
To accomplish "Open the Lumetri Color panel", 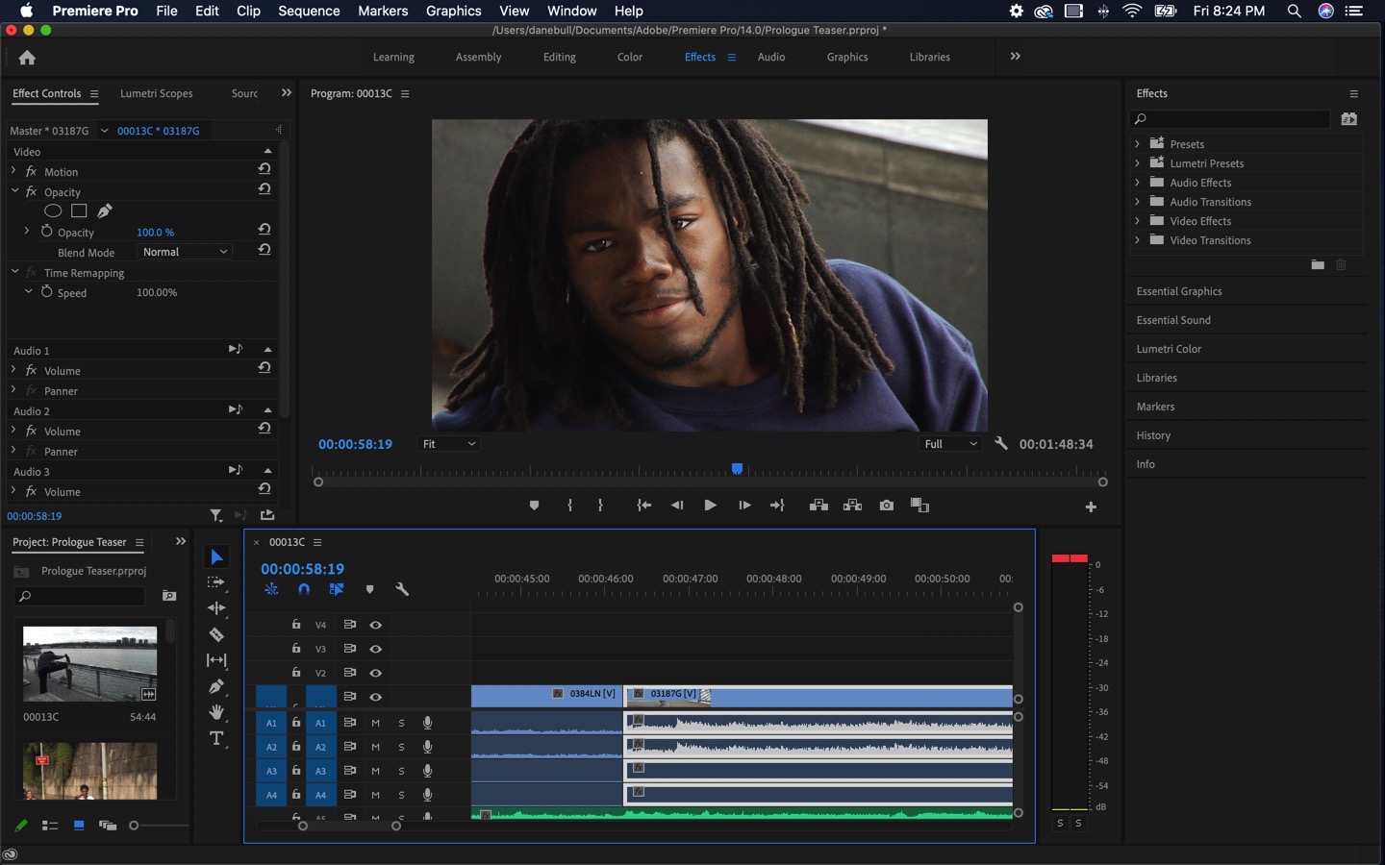I will point(1169,349).
